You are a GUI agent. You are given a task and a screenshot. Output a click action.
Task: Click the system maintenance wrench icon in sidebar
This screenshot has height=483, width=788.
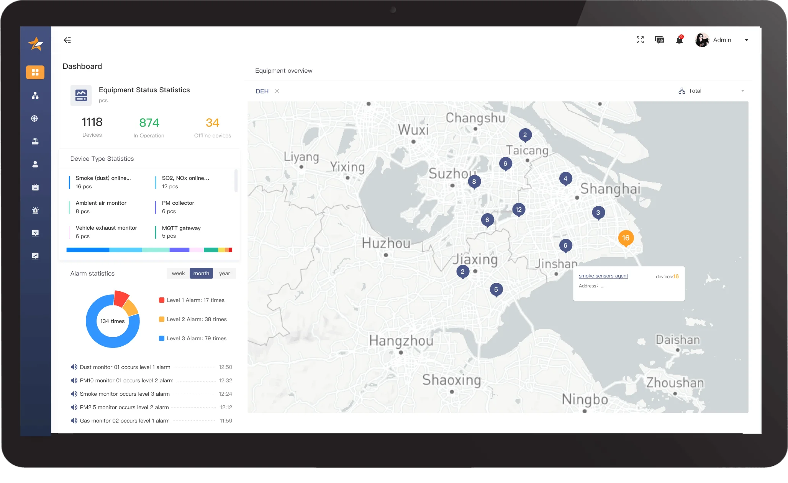click(x=35, y=256)
